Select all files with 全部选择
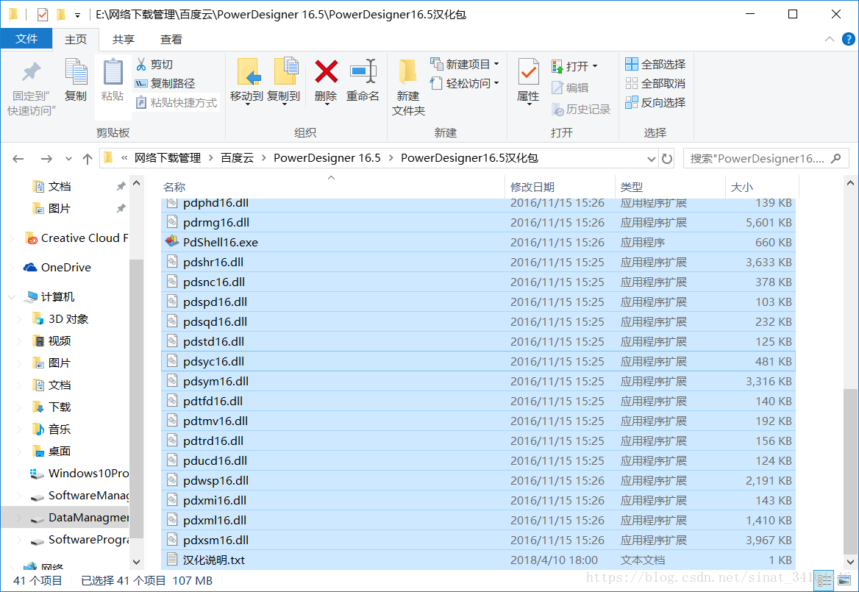Viewport: 859px width, 592px height. [x=655, y=64]
